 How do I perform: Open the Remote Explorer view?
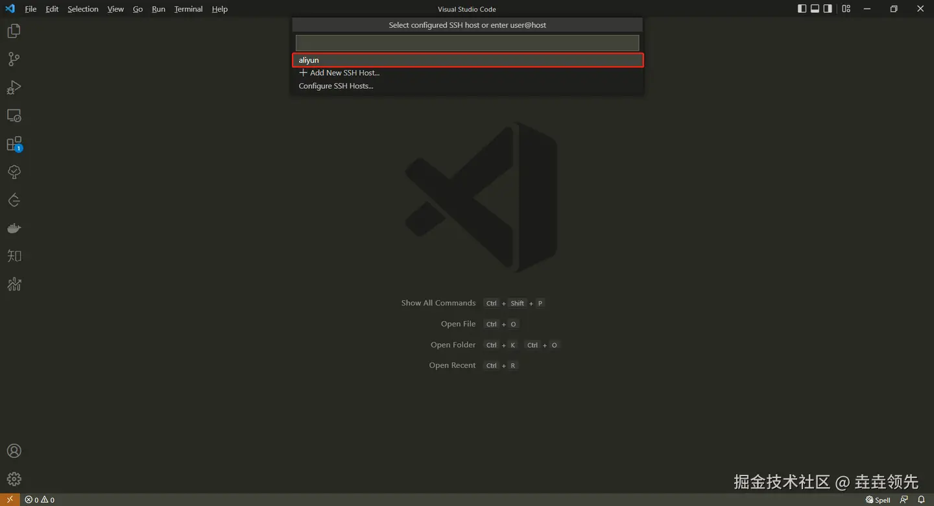point(14,115)
